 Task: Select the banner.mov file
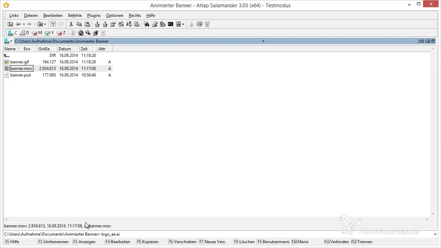(x=58, y=69)
